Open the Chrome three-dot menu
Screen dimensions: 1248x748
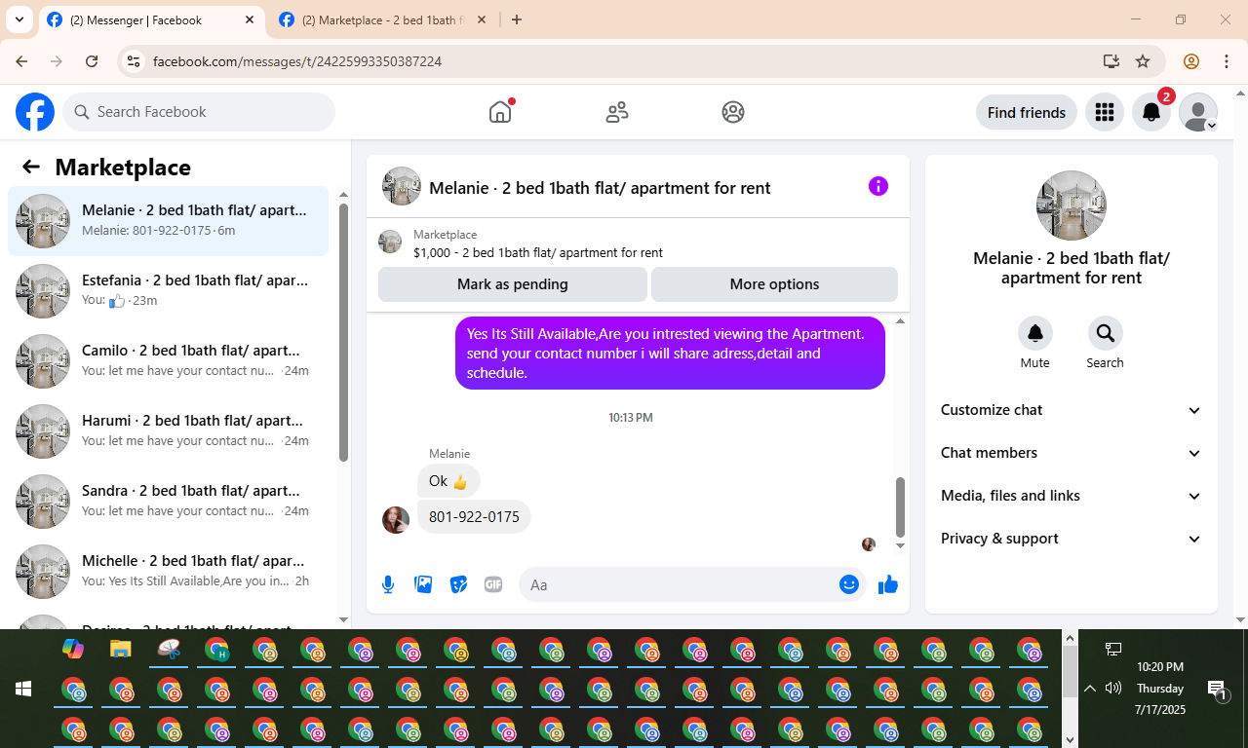[x=1227, y=61]
